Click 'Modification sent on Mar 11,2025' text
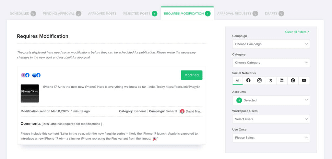Image resolution: width=332 pixels, height=159 pixels. coord(44,111)
